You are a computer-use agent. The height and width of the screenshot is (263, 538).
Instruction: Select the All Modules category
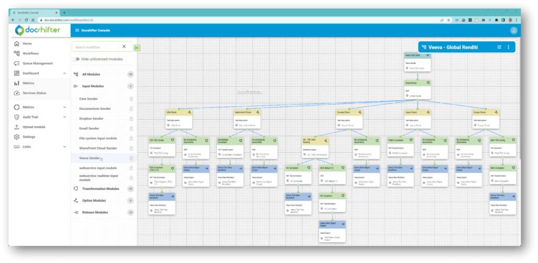pos(91,74)
